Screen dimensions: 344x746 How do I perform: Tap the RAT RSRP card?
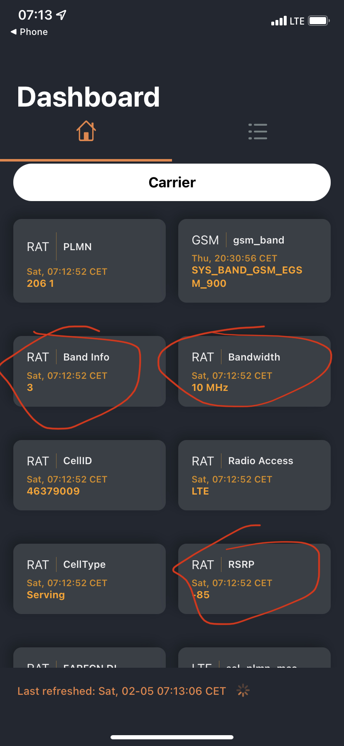(254, 579)
